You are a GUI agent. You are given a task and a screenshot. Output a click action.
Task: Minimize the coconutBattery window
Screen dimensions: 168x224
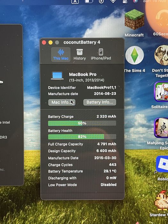click(x=51, y=43)
